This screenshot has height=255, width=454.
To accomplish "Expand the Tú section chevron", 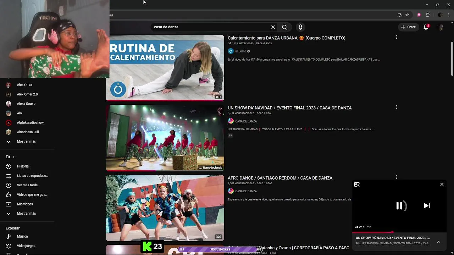I will pos(13,157).
